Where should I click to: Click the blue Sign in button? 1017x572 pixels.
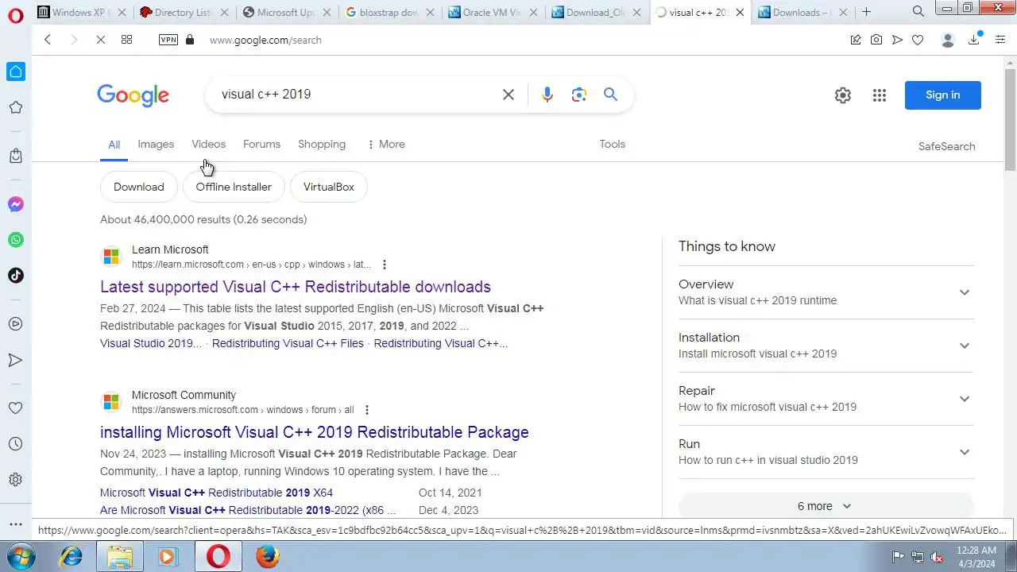[942, 95]
